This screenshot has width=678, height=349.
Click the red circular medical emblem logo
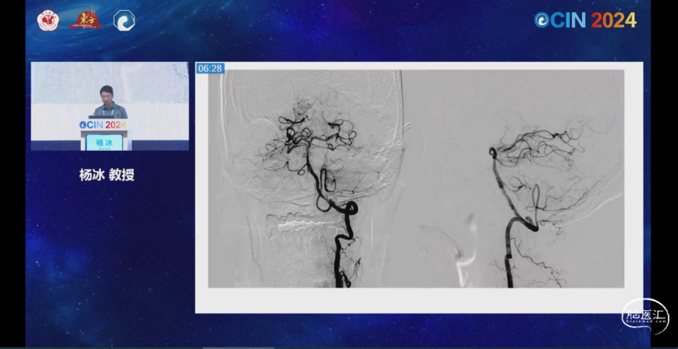tap(48, 21)
